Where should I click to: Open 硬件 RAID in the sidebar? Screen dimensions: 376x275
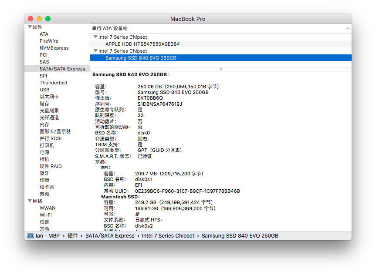51,166
